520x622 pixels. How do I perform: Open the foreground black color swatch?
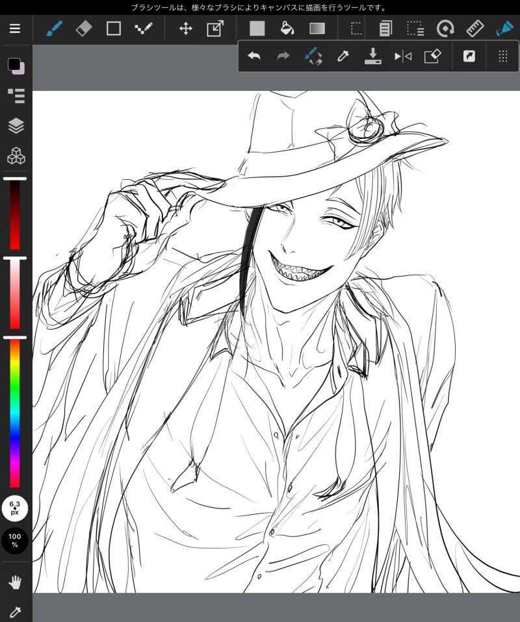14,64
